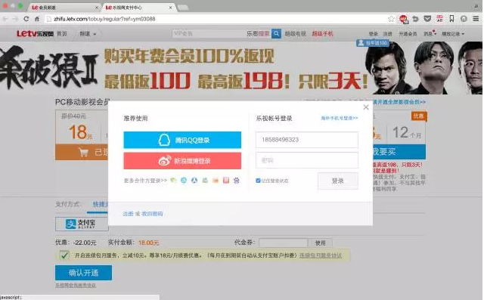The height and width of the screenshot is (300, 484).
Task: Click the undo-arrow extension icon
Action: pos(415,19)
